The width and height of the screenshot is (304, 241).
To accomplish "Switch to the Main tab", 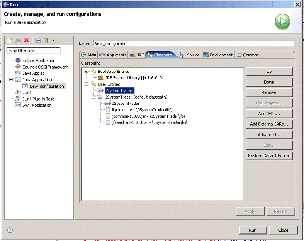I will [88, 55].
